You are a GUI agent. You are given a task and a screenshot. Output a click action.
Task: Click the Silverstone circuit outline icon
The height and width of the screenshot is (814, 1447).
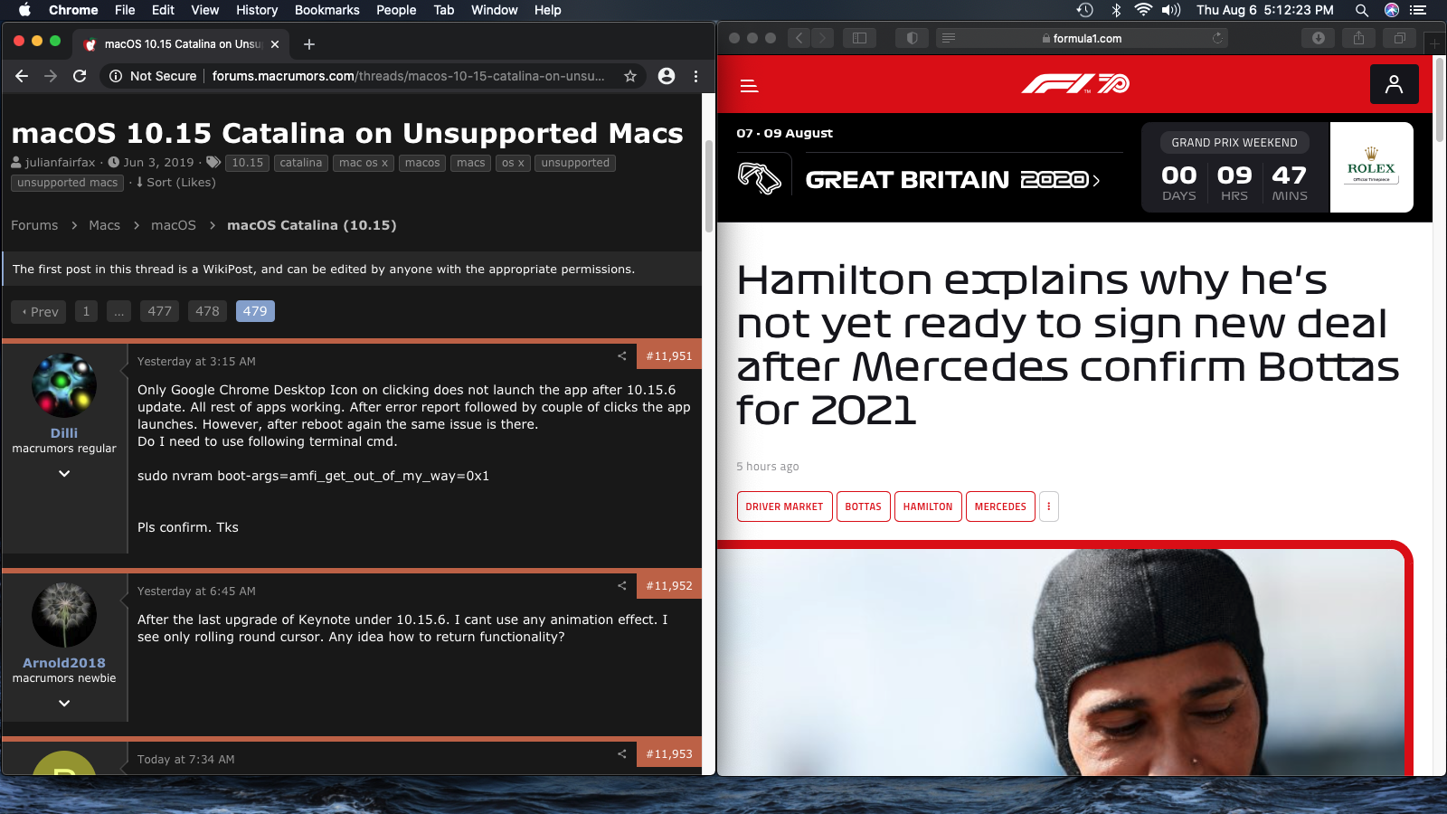(760, 178)
